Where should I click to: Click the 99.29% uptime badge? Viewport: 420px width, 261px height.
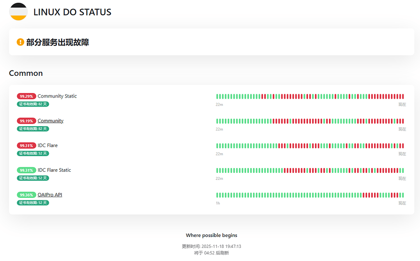(26, 96)
